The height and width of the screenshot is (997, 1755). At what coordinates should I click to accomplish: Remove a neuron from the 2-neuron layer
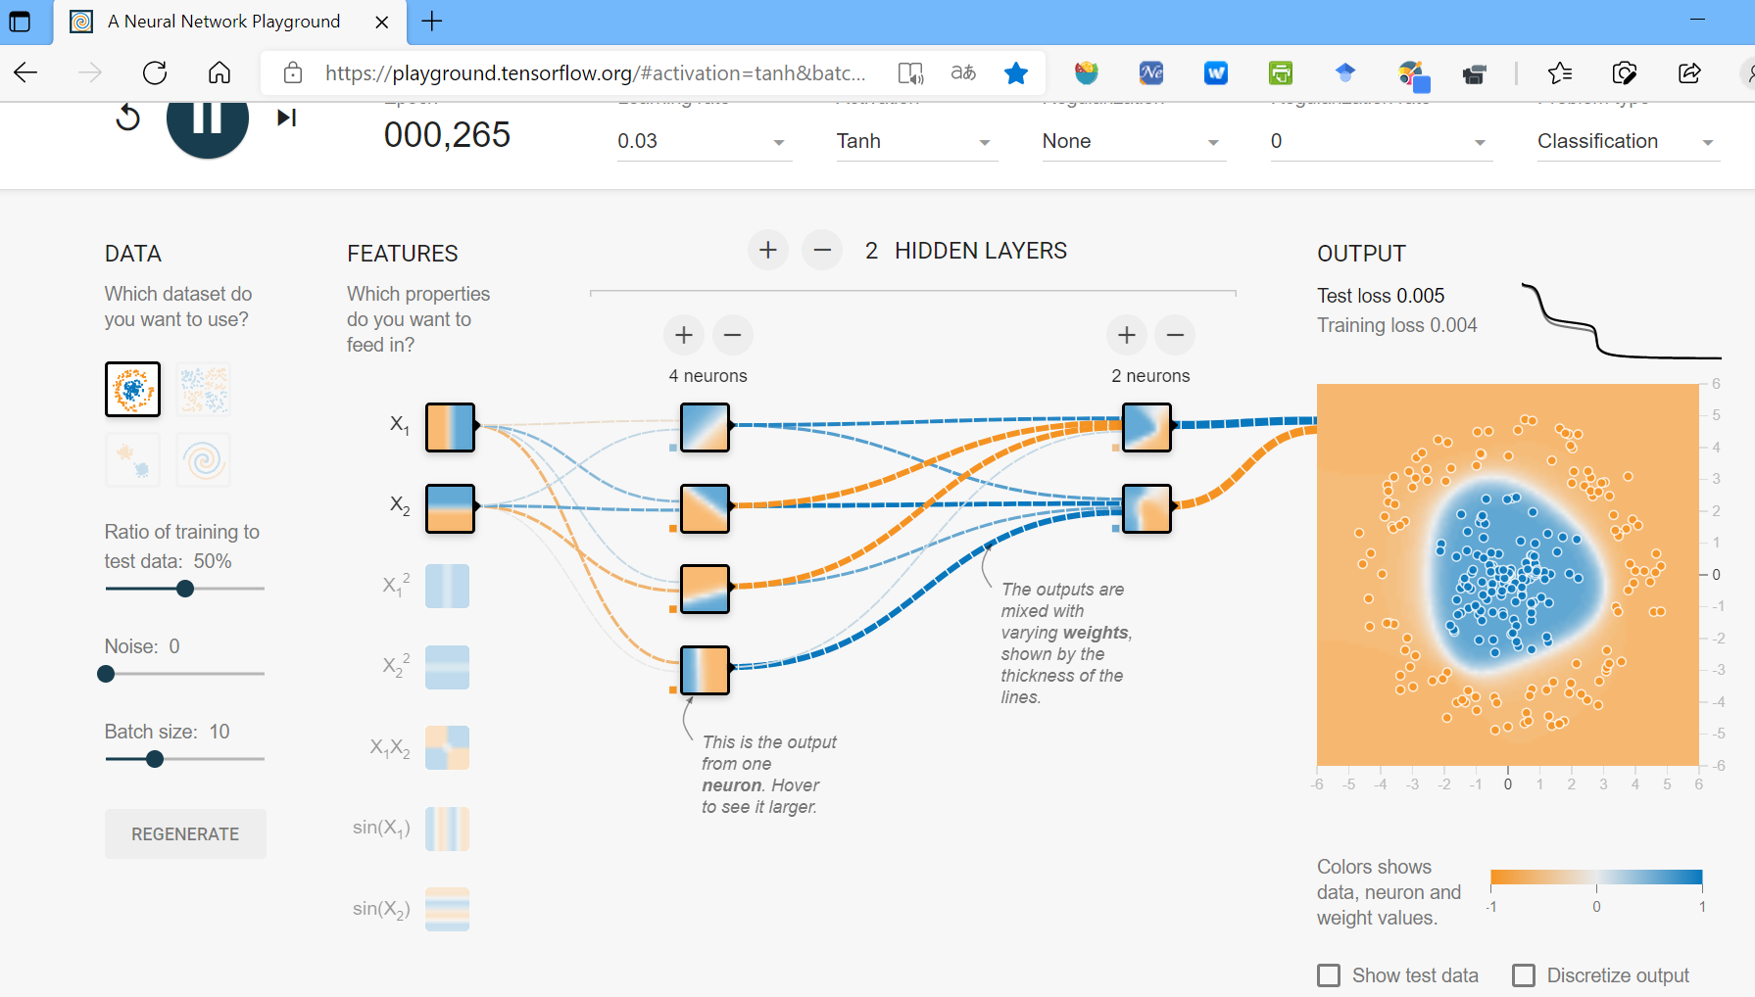(1175, 335)
